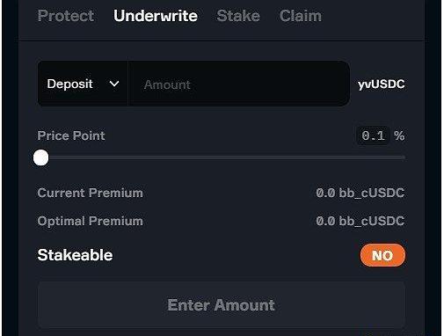Image resolution: width=444 pixels, height=336 pixels.
Task: Click the Current Premium label
Action: [x=91, y=193]
